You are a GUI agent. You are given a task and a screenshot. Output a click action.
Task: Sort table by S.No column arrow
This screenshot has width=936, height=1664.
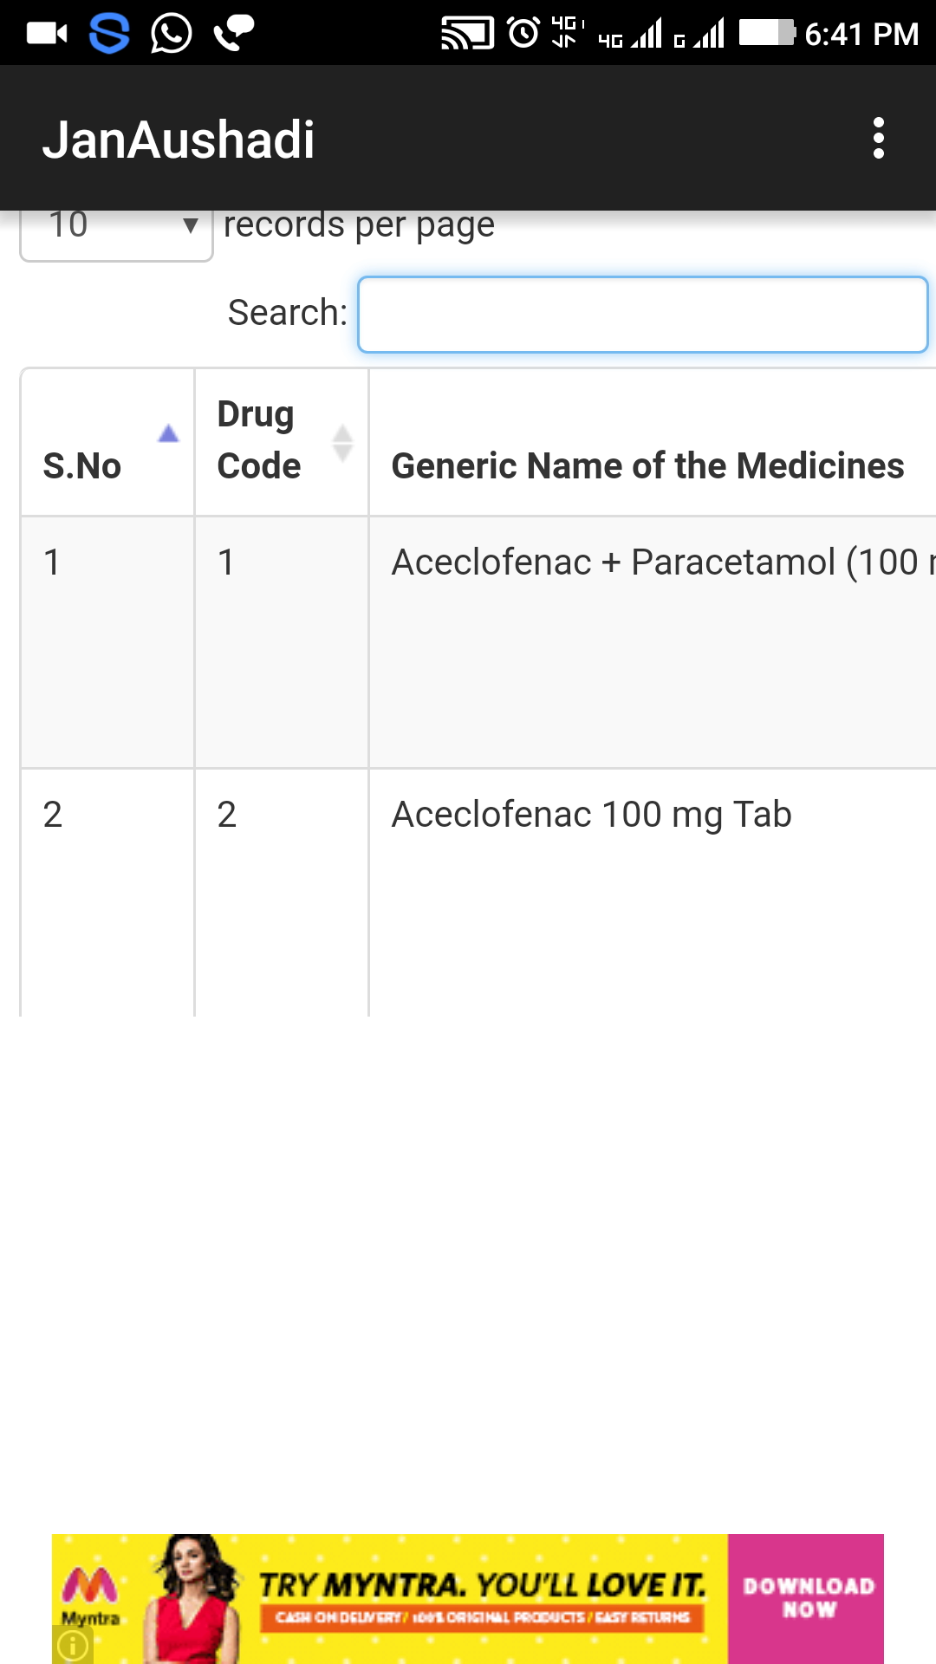[x=168, y=433]
